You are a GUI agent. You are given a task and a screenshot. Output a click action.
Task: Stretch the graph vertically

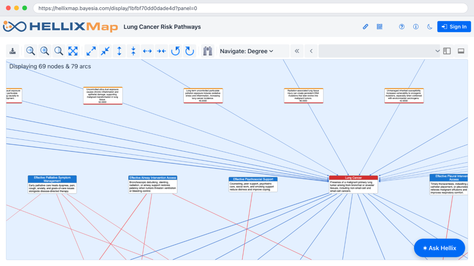click(x=119, y=51)
